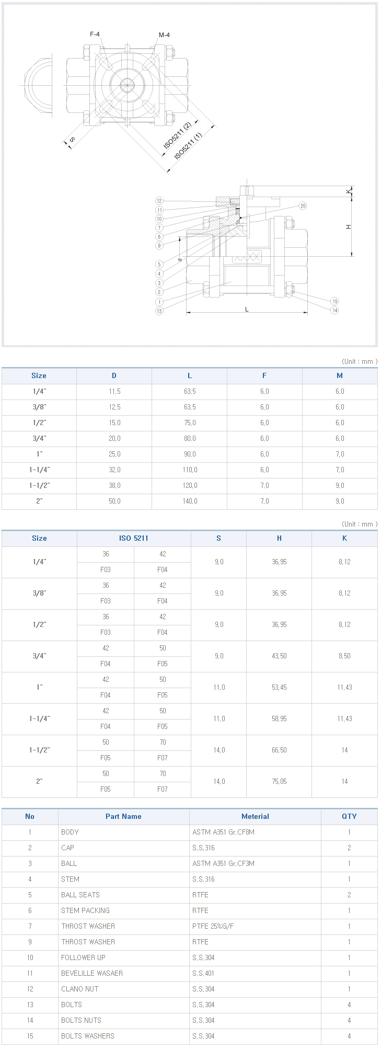
Task: Click the STEM PACKING part name cell
Action: (x=123, y=910)
